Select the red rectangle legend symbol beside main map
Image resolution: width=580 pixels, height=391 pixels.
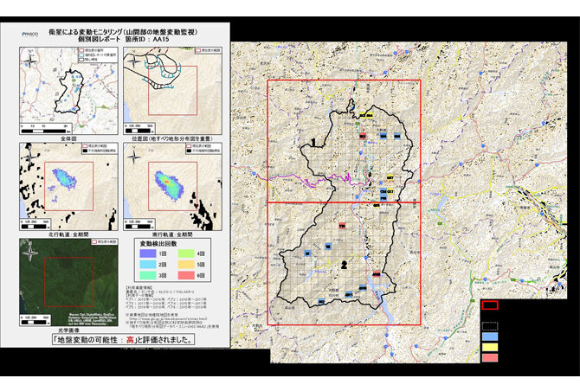[490, 304]
